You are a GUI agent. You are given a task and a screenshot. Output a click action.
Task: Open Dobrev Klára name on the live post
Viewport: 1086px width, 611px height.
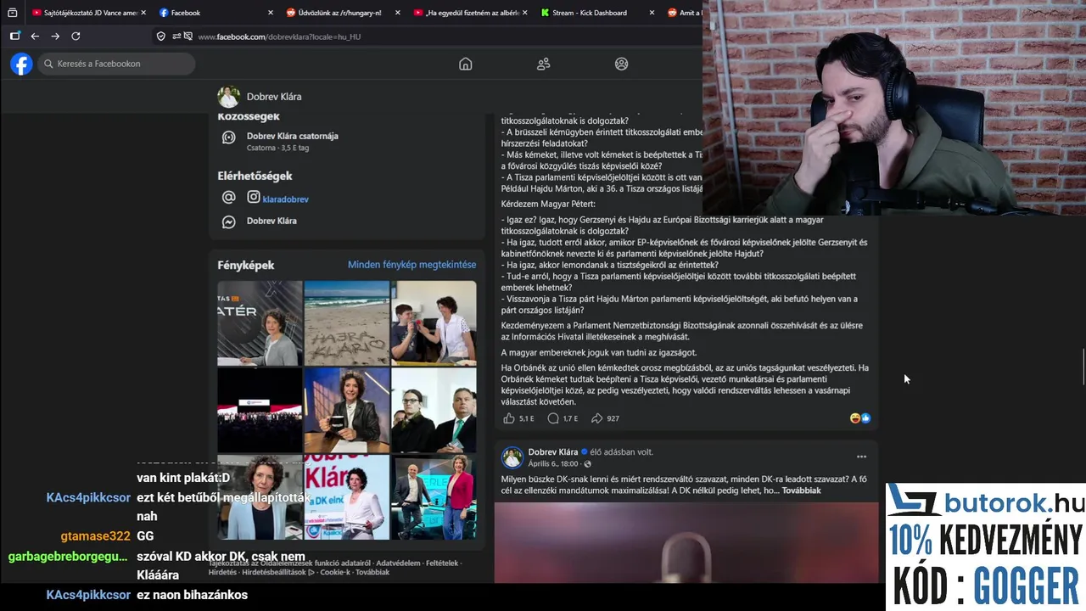(x=552, y=452)
